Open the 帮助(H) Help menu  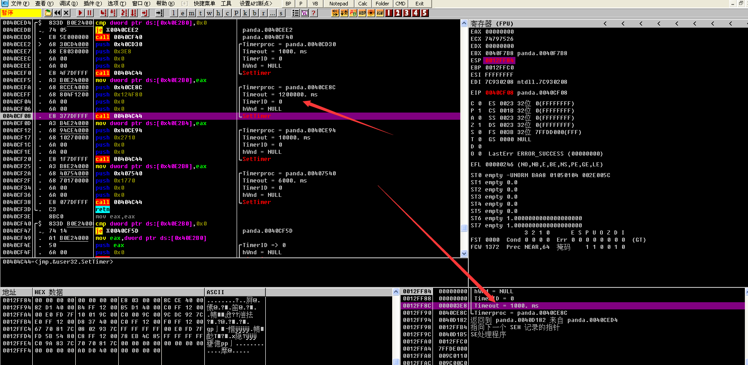pos(165,4)
